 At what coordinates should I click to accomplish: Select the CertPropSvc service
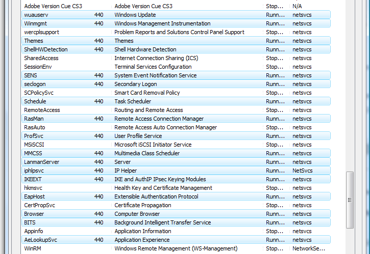(x=176, y=205)
